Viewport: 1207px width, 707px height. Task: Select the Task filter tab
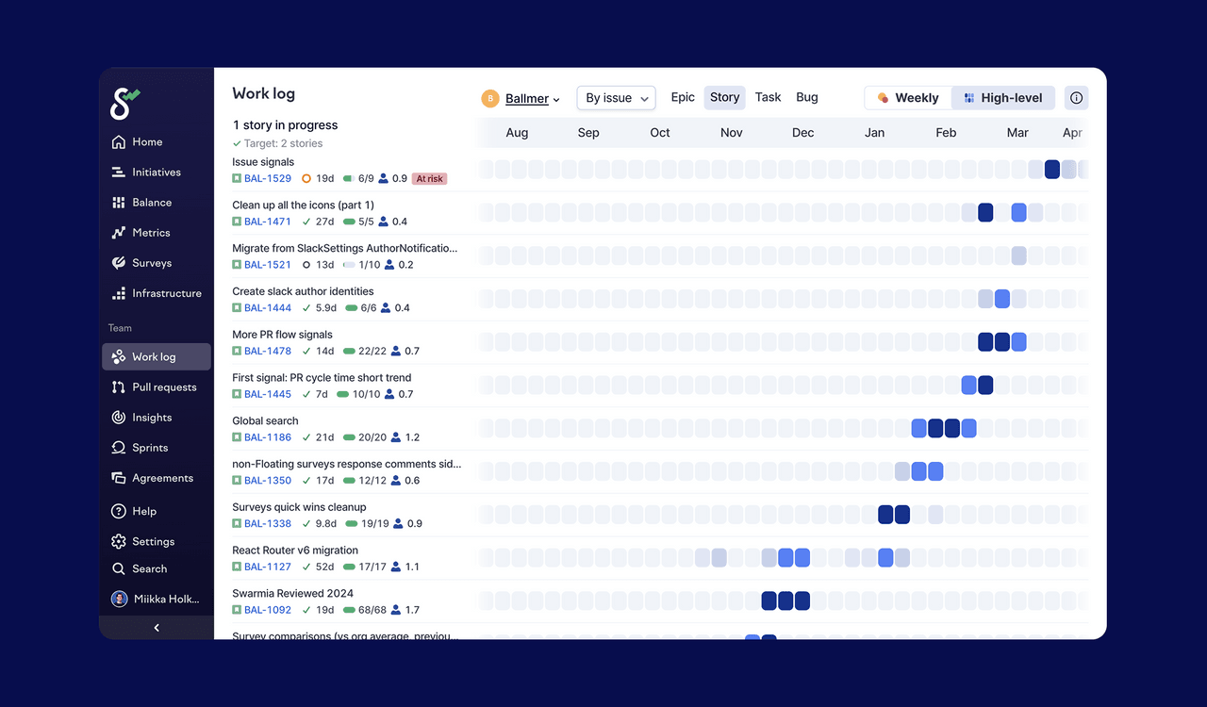[768, 97]
